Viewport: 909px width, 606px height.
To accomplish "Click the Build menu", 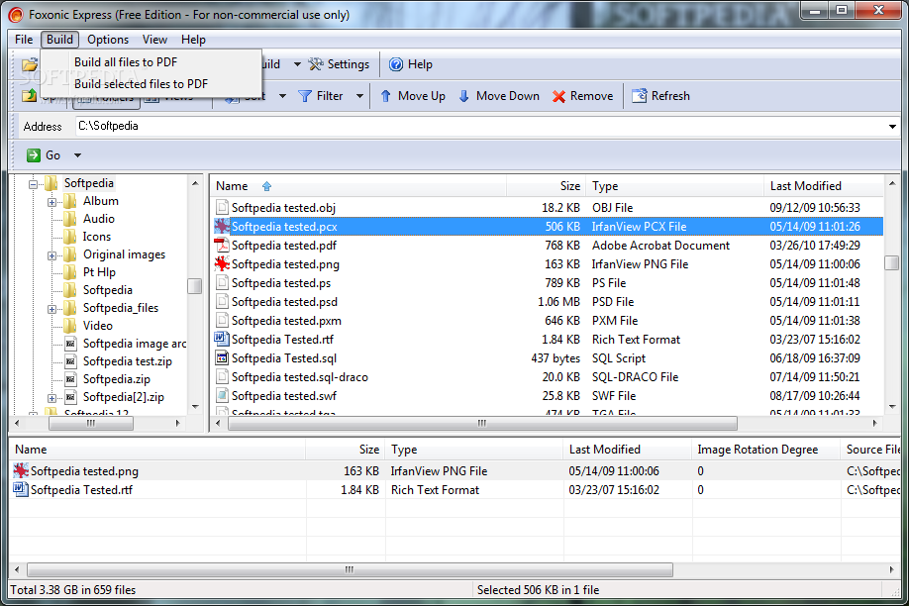I will tap(59, 40).
